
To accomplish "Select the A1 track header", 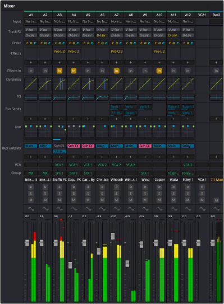I will point(31,15).
